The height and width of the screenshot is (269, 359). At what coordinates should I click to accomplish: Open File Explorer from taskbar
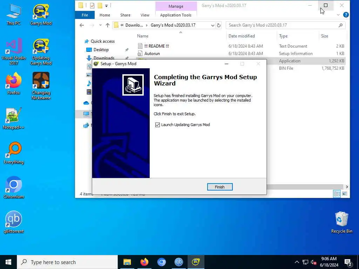pyautogui.click(x=127, y=262)
